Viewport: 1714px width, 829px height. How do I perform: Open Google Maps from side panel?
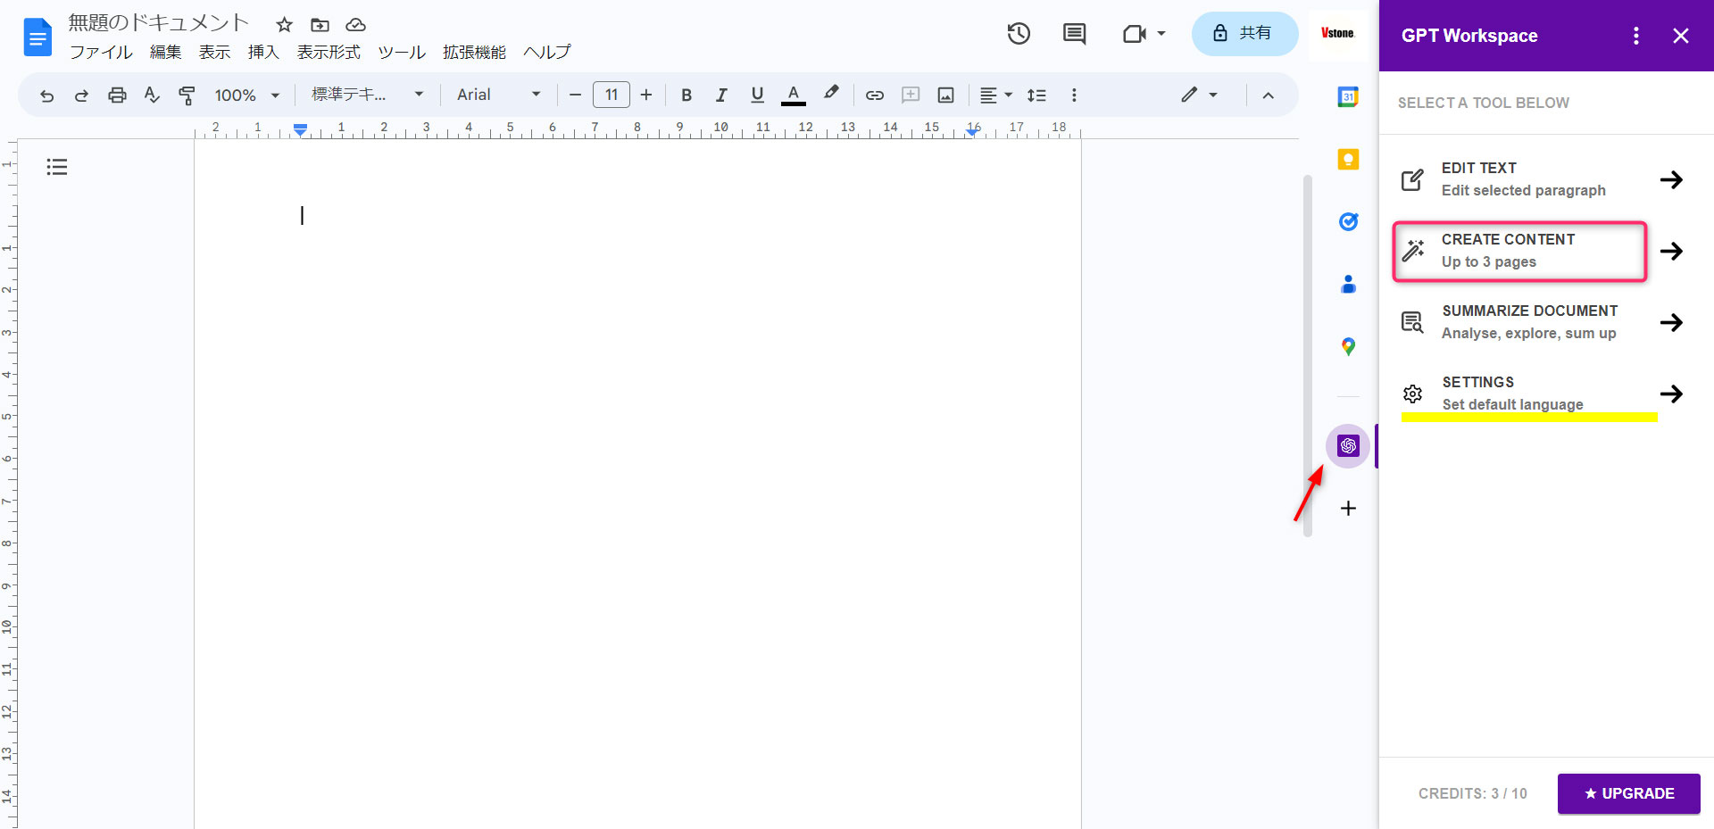[x=1348, y=346]
